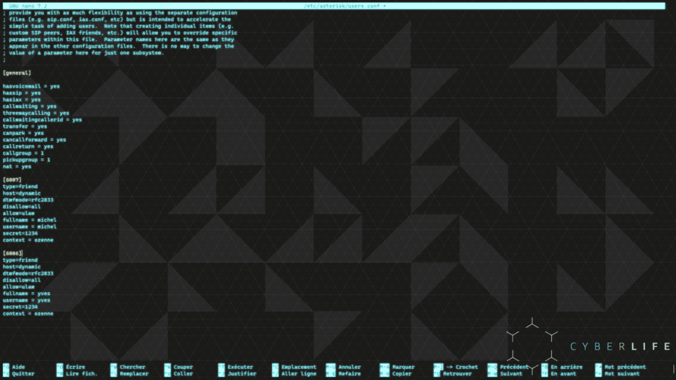Viewport: 676px width, 380px height.
Task: Click the Lire fich. shortcut
Action: coord(81,373)
